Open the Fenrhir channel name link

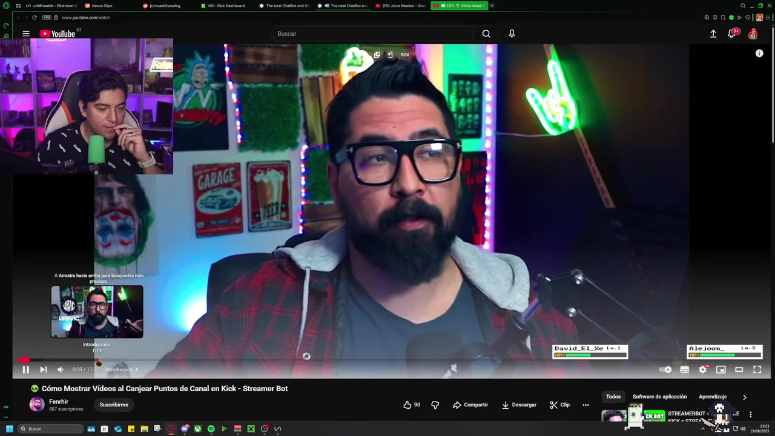coord(59,401)
